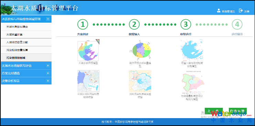Click the 启动运算 button
Image resolution: width=255 pixels, height=126 pixels.
[x=238, y=111]
